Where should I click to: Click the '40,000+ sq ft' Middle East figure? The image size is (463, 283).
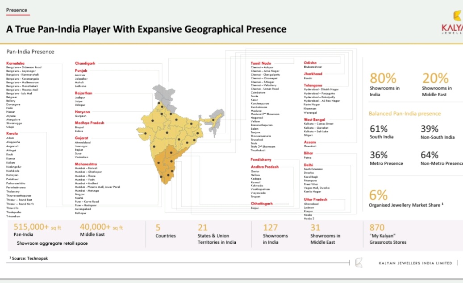[x=101, y=227]
